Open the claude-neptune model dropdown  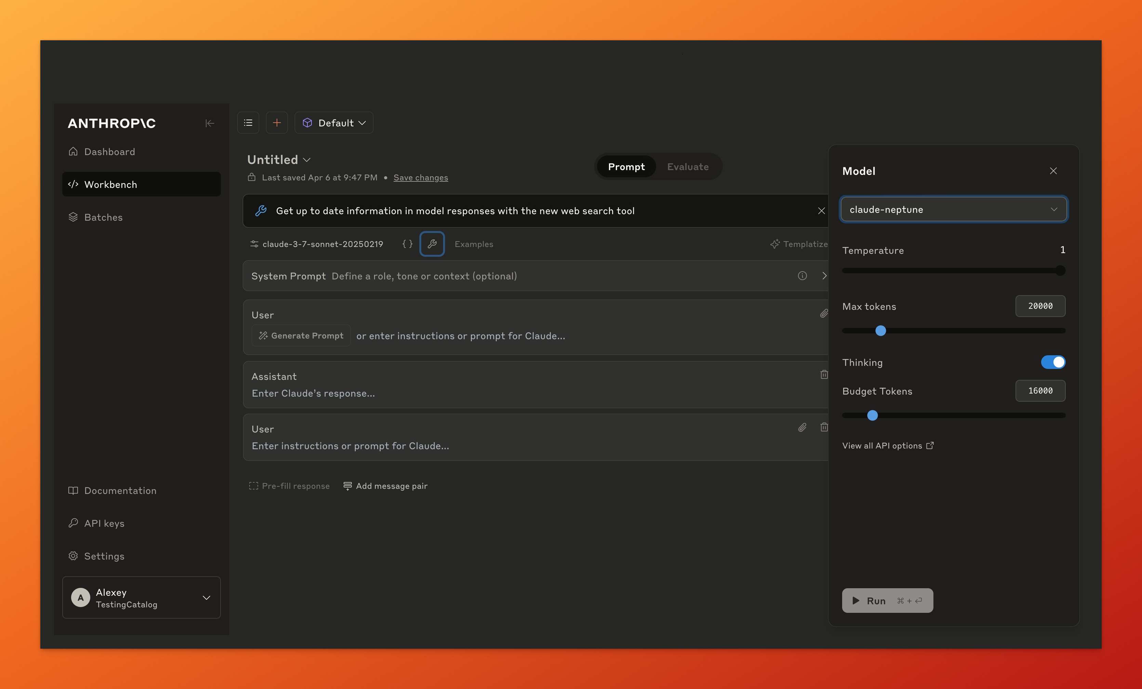click(953, 209)
